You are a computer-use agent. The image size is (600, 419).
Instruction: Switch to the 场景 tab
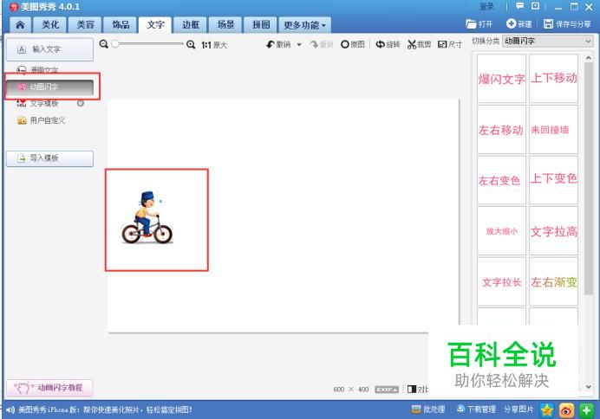coord(225,25)
